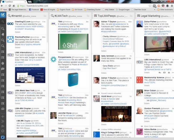Viewport: 174px width, 140px height.
Task: Open The Legal Watercooler bookmark
Action: click(18, 10)
